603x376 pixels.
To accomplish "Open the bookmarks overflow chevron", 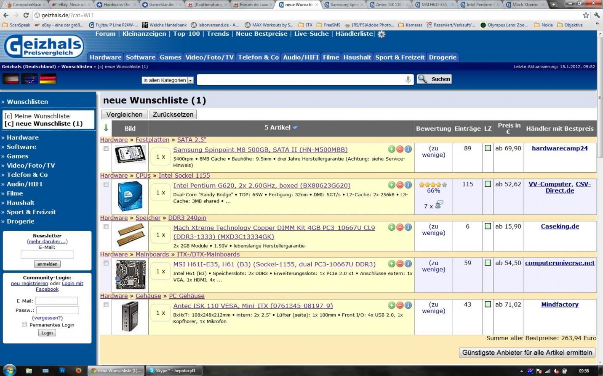I will pos(597,25).
